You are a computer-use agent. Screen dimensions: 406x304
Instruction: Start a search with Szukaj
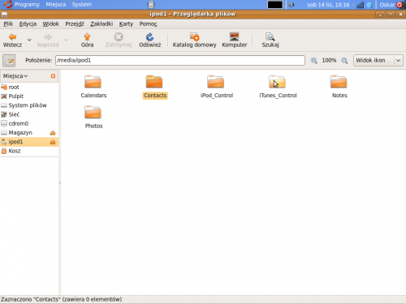click(x=270, y=41)
